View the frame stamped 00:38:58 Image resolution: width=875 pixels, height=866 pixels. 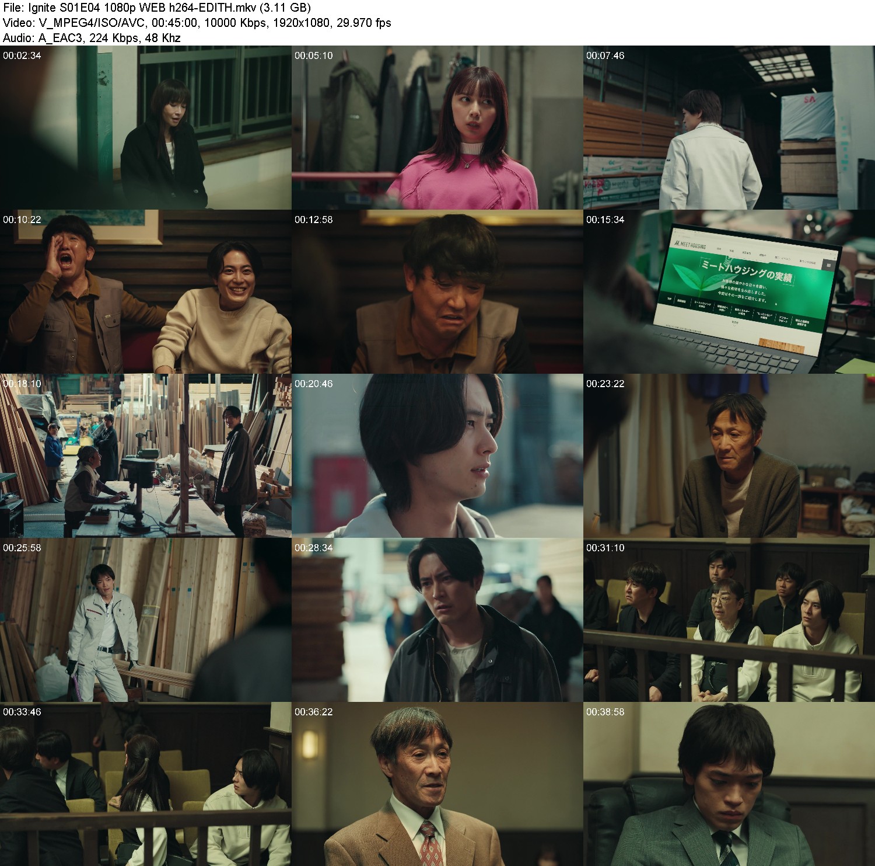click(x=729, y=784)
